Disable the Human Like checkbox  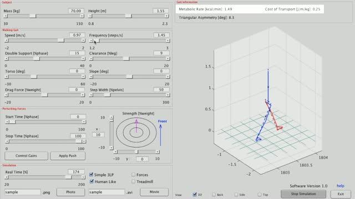click(92, 181)
